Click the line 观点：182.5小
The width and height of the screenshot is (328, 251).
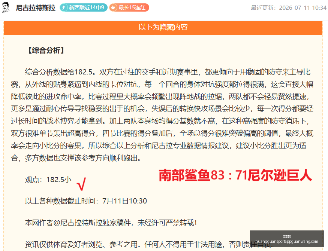[x=48, y=180]
